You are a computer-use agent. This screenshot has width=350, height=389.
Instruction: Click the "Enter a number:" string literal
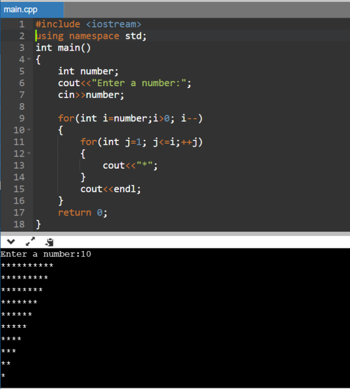(139, 83)
